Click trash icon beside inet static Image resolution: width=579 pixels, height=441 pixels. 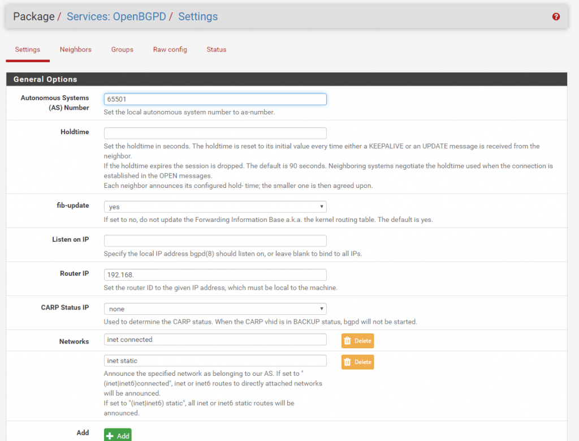pos(347,362)
